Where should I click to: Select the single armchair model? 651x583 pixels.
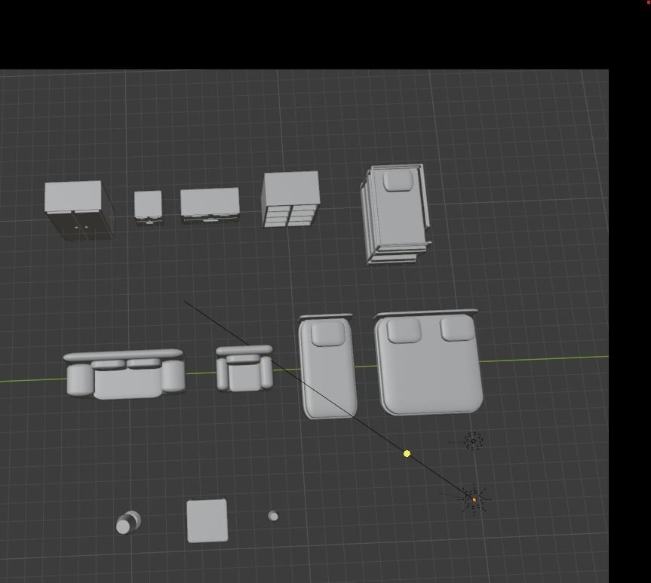(244, 368)
